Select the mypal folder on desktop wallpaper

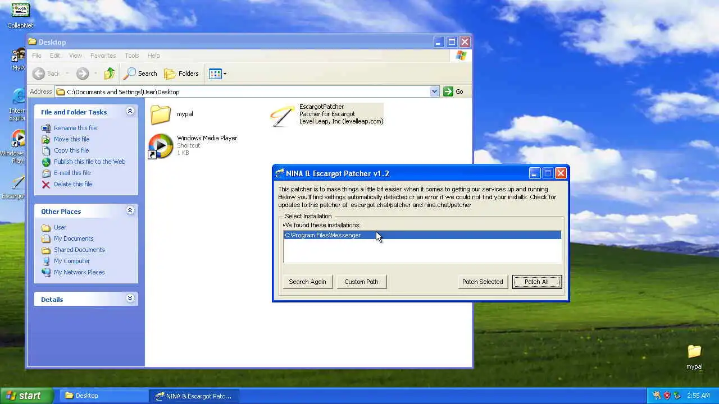[x=694, y=356]
